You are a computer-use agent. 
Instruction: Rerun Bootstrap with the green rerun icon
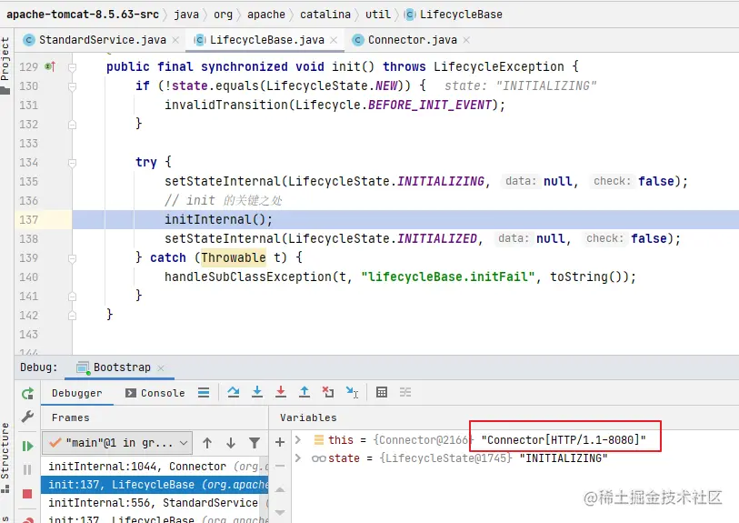point(27,393)
